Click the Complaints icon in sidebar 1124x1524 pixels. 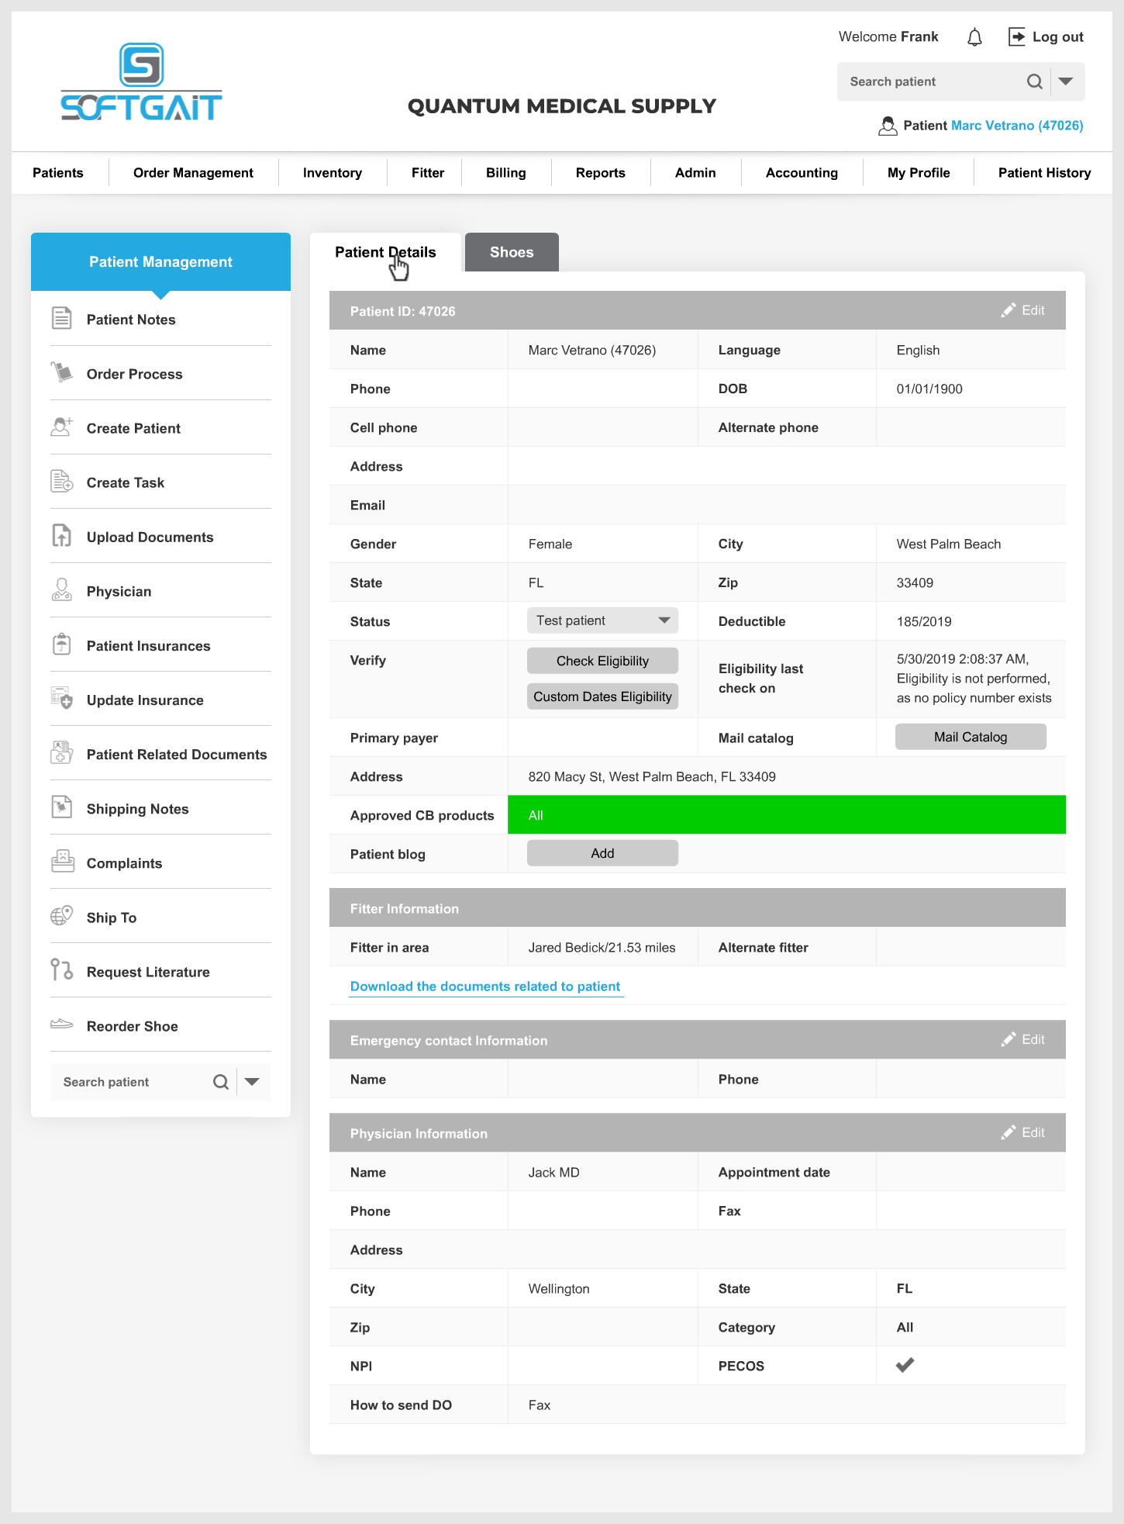pyautogui.click(x=62, y=862)
